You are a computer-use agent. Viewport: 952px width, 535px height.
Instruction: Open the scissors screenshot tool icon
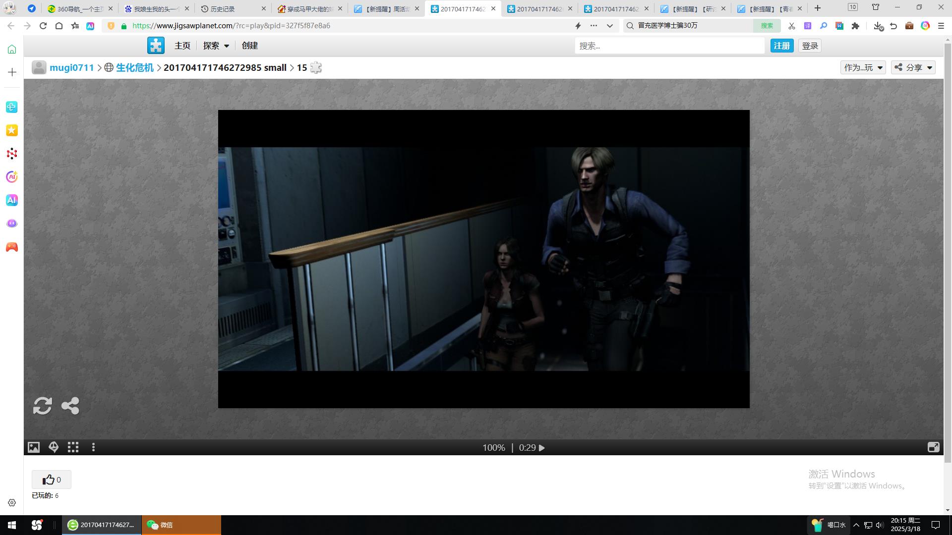(792, 26)
